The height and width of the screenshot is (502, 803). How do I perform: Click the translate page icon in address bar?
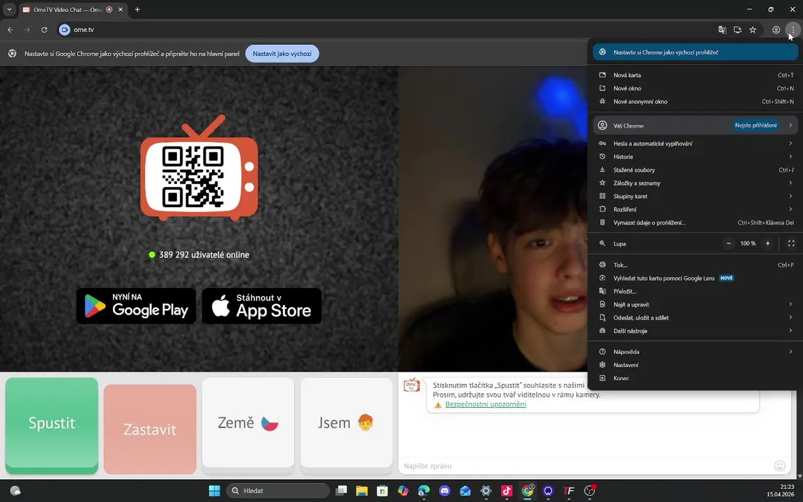(x=722, y=30)
